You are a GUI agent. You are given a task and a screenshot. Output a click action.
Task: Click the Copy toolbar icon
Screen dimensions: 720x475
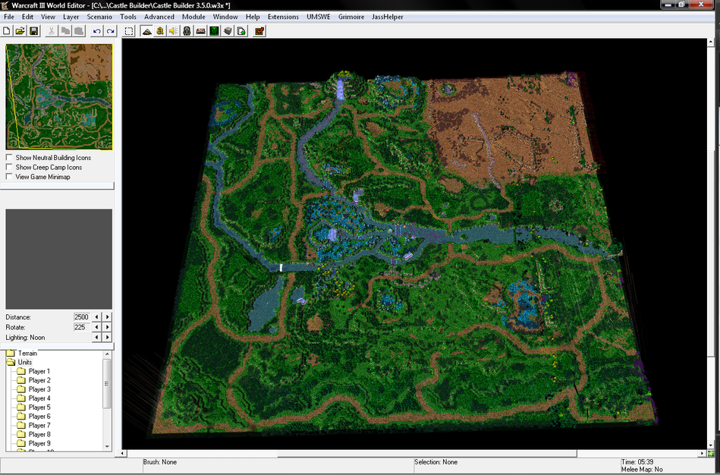pos(65,31)
